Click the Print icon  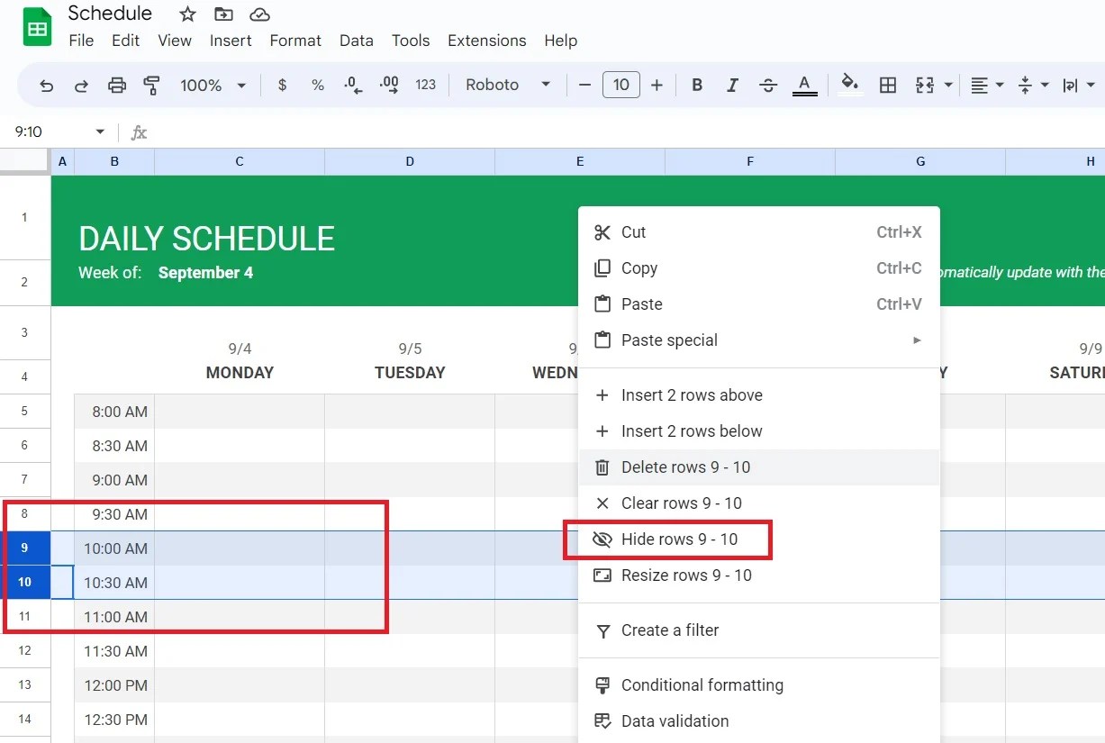pyautogui.click(x=116, y=85)
